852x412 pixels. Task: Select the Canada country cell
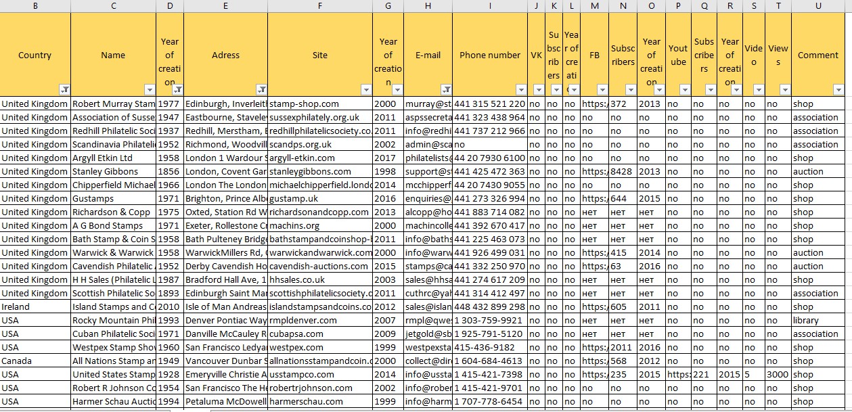click(x=35, y=361)
